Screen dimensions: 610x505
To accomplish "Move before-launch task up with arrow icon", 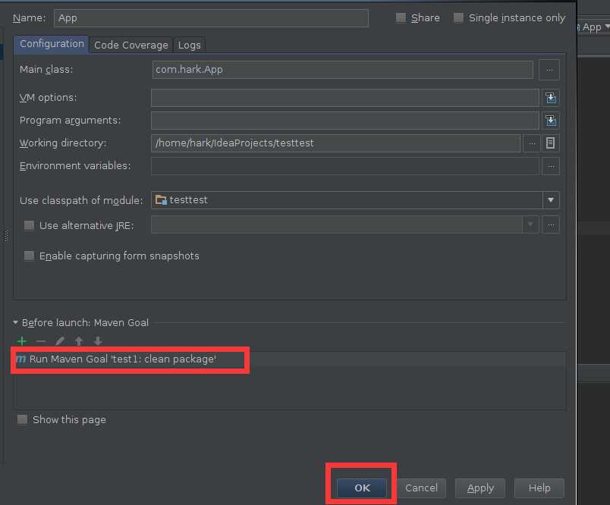I will click(79, 341).
